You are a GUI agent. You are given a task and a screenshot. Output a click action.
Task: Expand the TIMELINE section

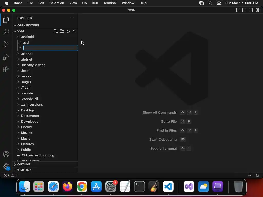coord(45,170)
